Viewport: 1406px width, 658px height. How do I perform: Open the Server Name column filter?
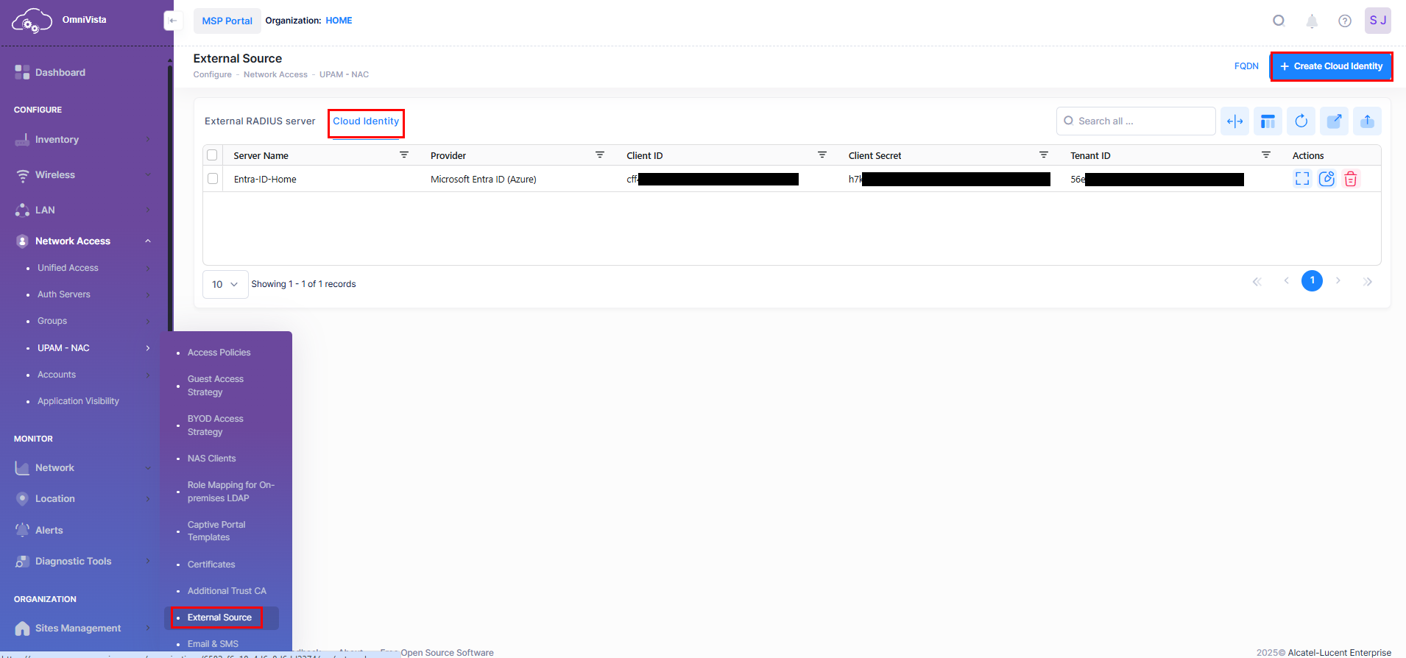coord(404,155)
